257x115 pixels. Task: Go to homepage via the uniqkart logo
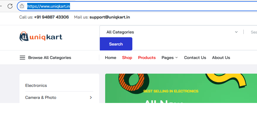pyautogui.click(x=41, y=36)
